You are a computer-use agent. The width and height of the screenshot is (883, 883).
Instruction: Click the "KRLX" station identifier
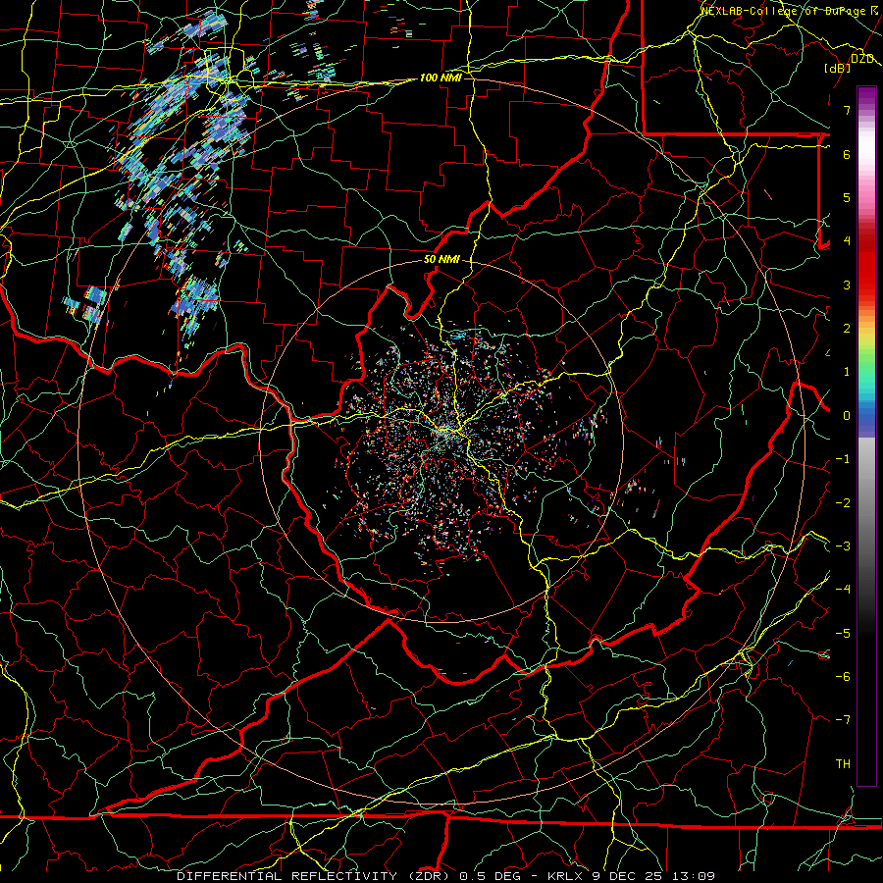[x=566, y=876]
